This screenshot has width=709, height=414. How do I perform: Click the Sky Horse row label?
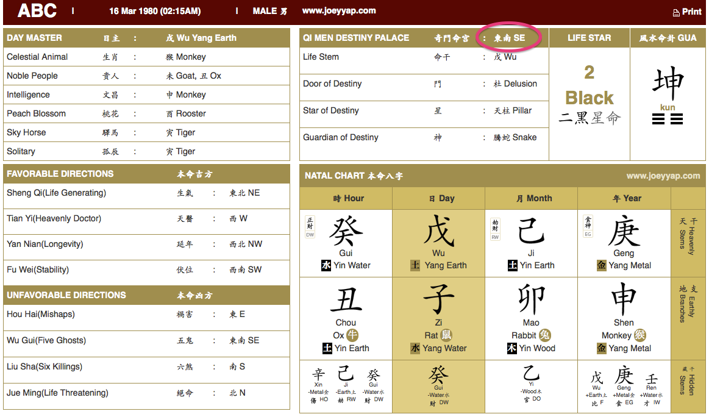point(26,132)
